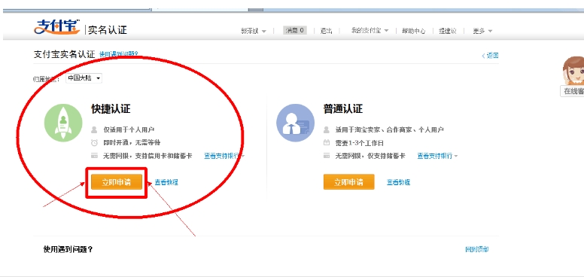Expand 查看支持银行 under 快捷认证
584x277 pixels.
pyautogui.click(x=224, y=156)
